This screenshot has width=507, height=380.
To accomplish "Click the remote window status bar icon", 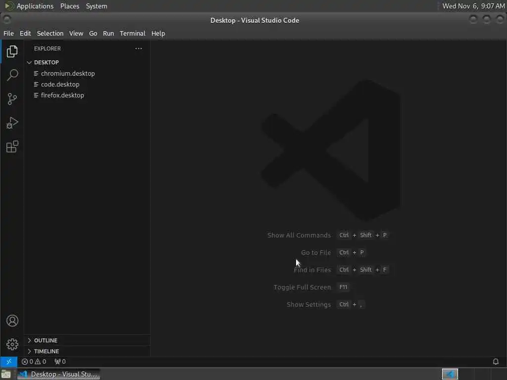I will (9, 362).
